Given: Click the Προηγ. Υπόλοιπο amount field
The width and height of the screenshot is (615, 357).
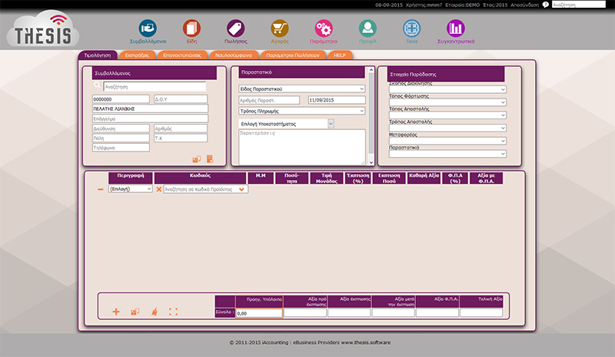Looking at the screenshot, I should [x=259, y=313].
